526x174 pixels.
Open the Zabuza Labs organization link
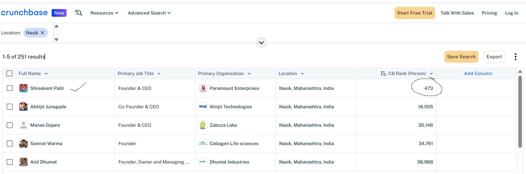(x=223, y=125)
